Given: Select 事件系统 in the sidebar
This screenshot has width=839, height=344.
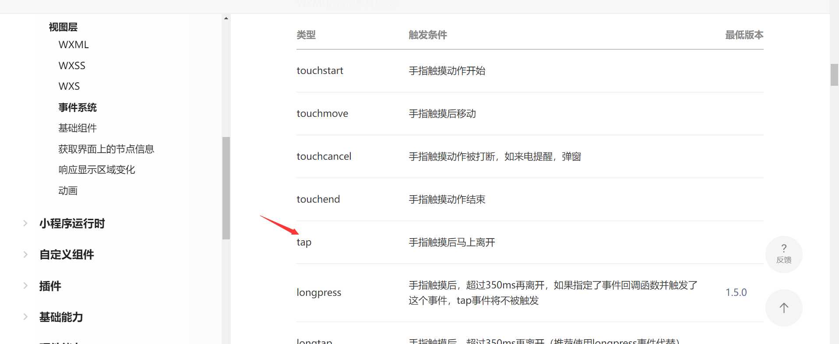Looking at the screenshot, I should (x=78, y=107).
